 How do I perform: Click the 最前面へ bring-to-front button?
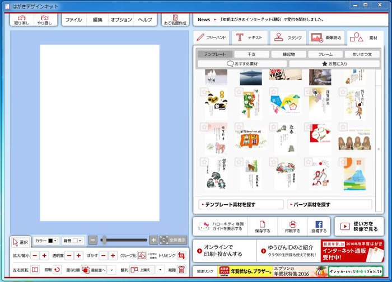95,270
